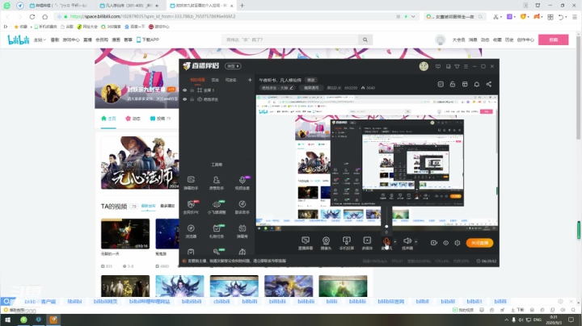Open 下载APP link in bilibili header
This screenshot has width=582, height=326.
point(148,40)
